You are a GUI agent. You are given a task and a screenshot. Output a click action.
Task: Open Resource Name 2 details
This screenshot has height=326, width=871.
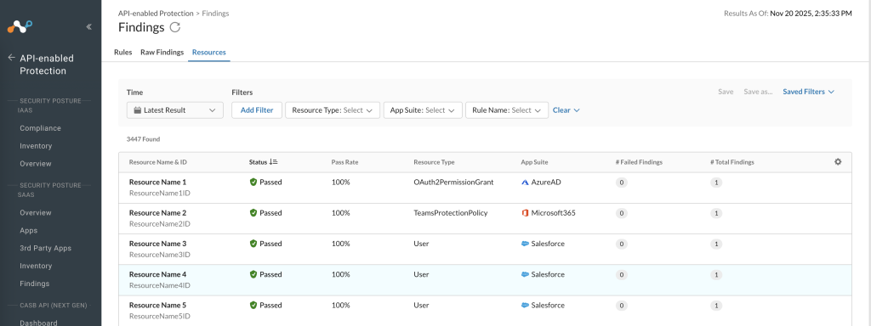(x=157, y=213)
